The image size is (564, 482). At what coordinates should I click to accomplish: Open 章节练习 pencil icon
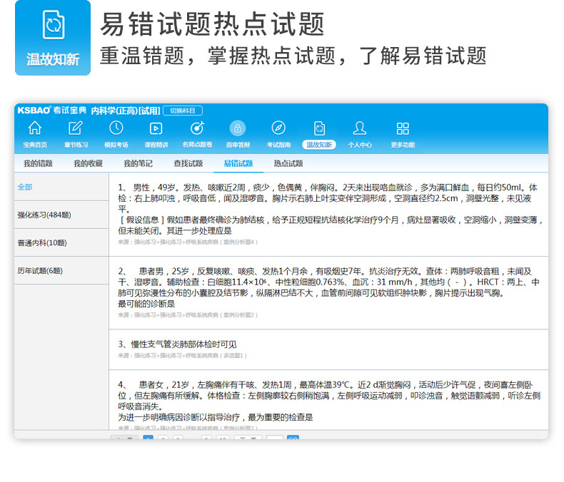tap(76, 128)
